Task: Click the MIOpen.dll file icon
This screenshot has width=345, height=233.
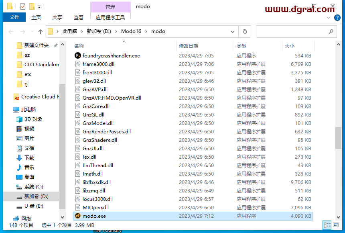Action: coord(78,207)
